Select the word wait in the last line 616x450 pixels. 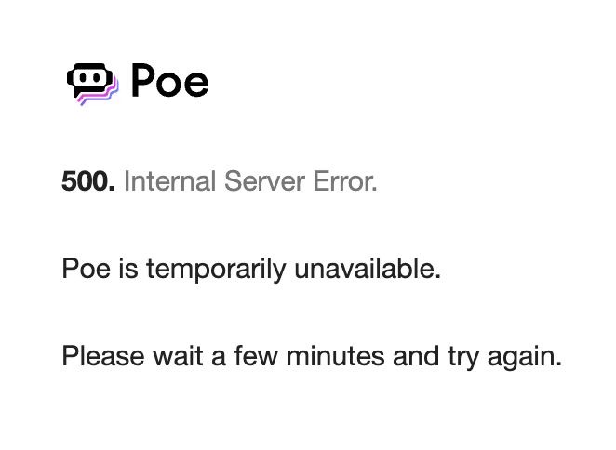pyautogui.click(x=178, y=356)
